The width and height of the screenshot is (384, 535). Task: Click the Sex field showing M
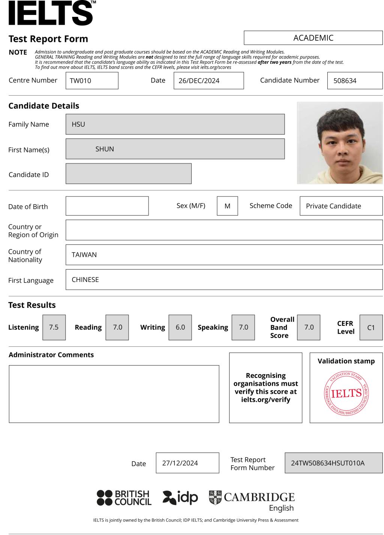point(227,206)
